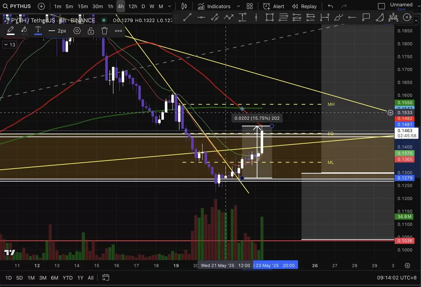Switch to the 15m timeframe
421x287 pixels.
(x=83, y=6)
